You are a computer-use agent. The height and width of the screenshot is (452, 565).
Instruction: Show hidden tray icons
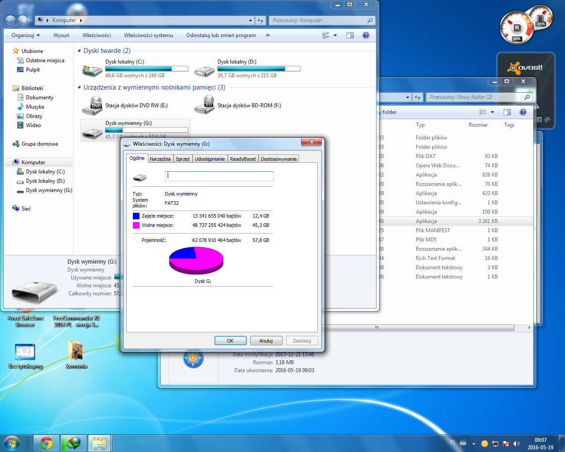(x=474, y=444)
